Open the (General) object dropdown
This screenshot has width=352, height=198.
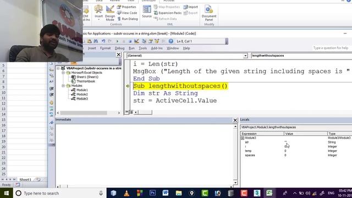pyautogui.click(x=245, y=56)
